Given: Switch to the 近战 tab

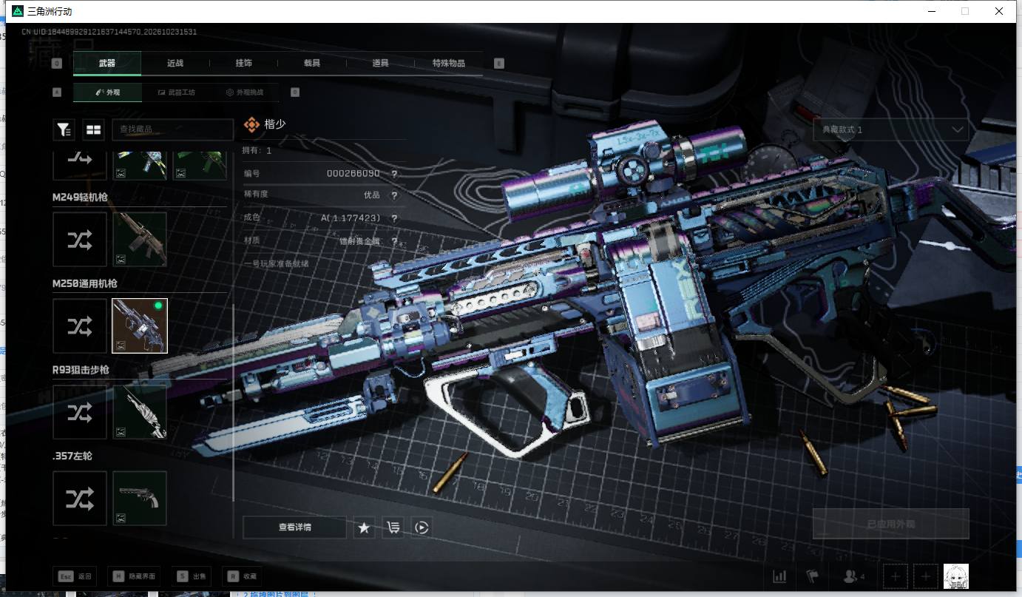Looking at the screenshot, I should point(175,63).
